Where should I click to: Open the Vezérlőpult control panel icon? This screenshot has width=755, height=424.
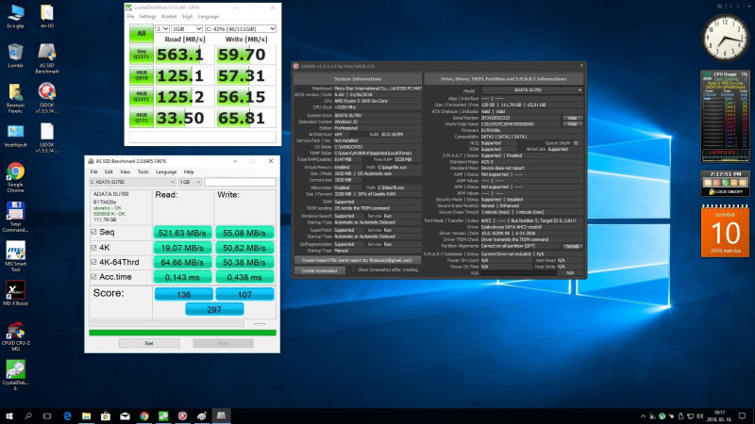tap(15, 136)
